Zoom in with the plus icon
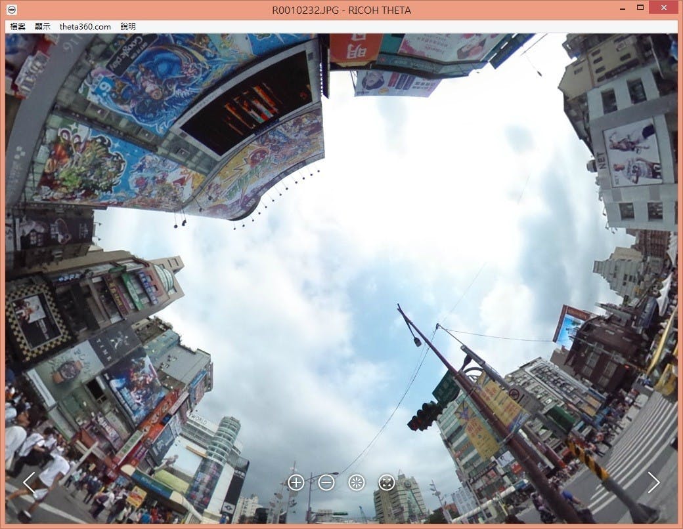Viewport: 683px width, 529px height. point(296,483)
